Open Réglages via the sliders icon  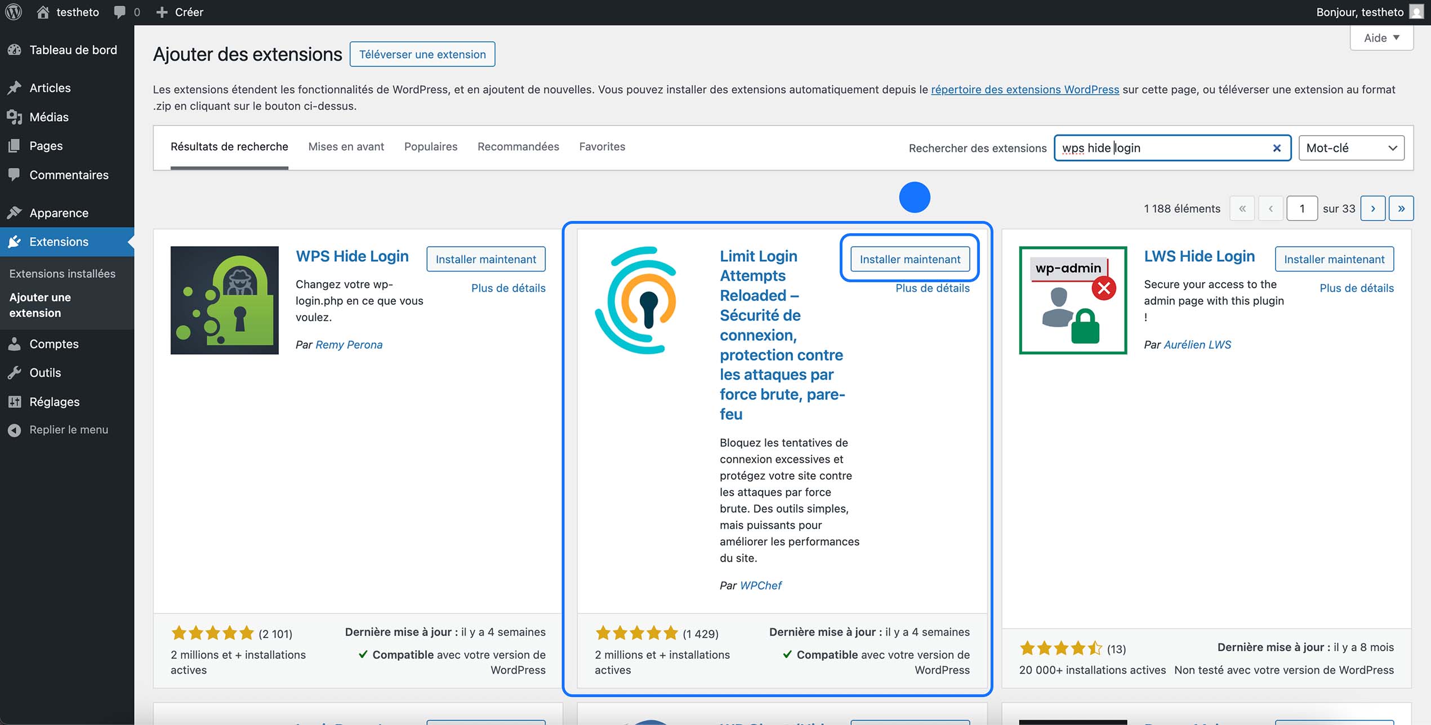click(15, 402)
